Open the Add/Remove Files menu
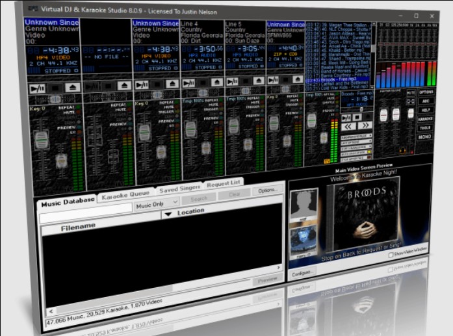Viewport: 453px width, 336px height. click(x=356, y=136)
